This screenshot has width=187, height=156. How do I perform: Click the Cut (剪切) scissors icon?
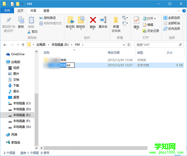[x=29, y=31]
